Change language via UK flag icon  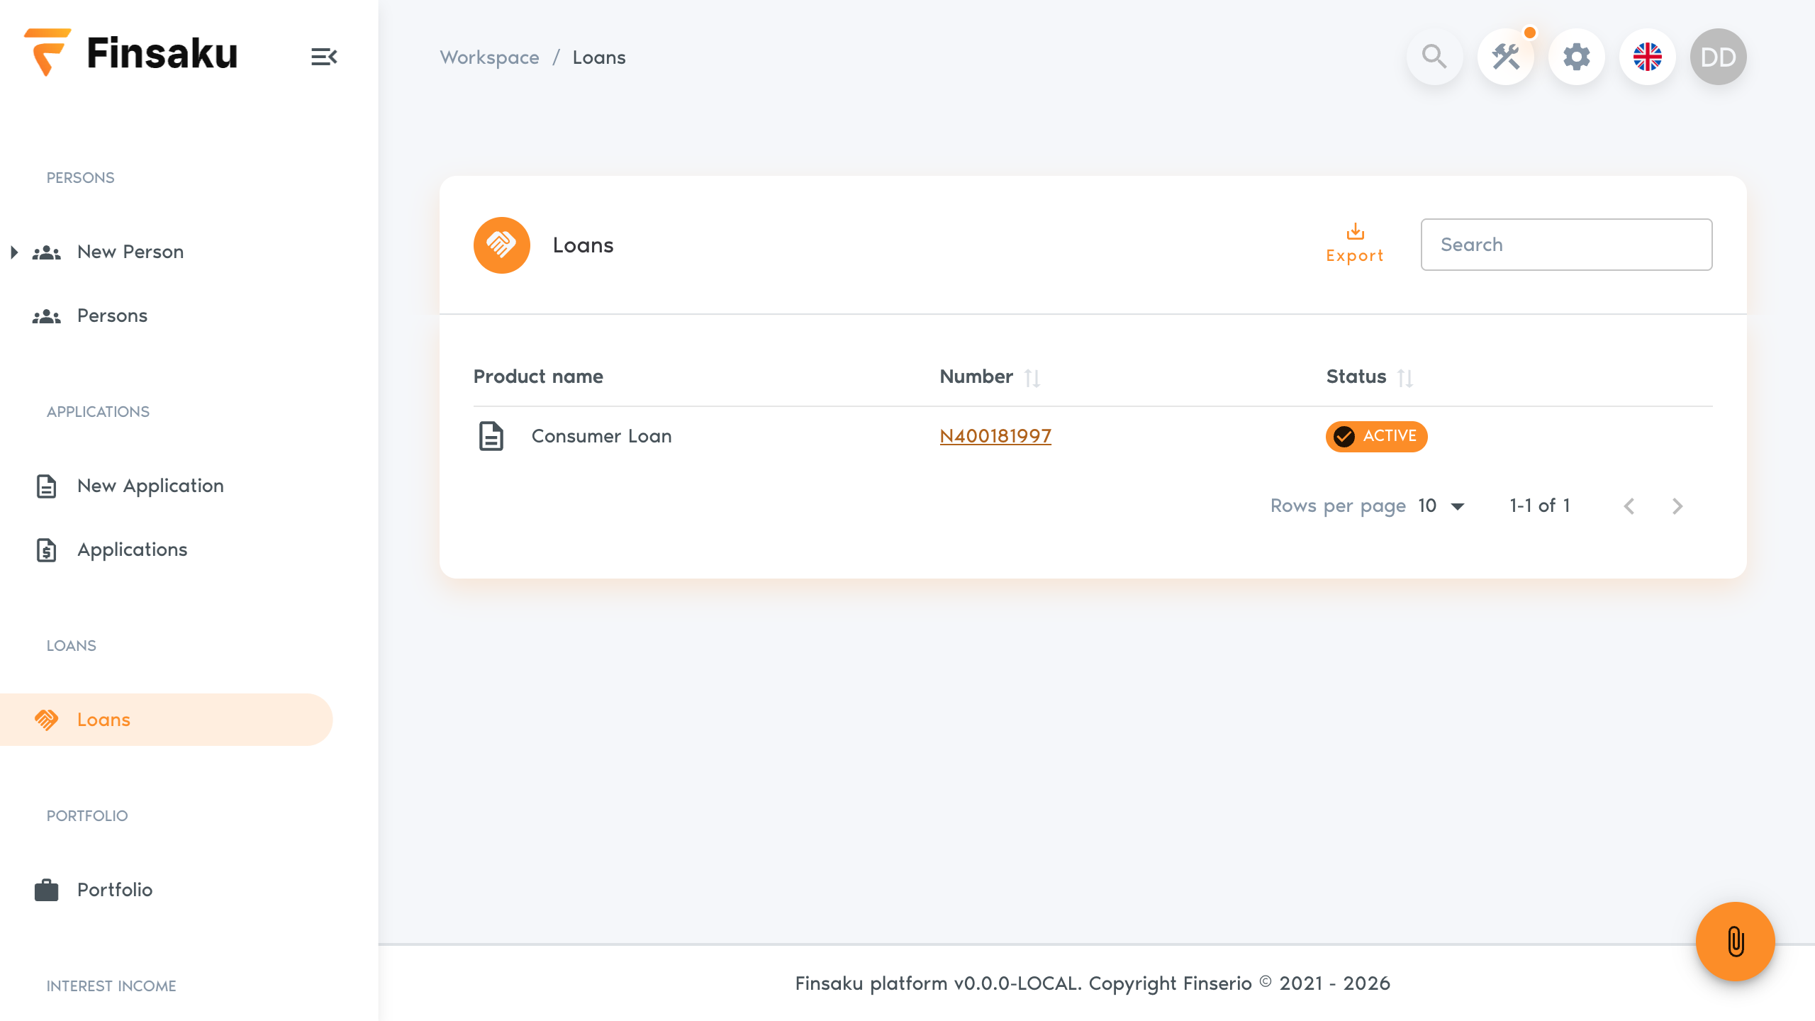click(x=1648, y=57)
